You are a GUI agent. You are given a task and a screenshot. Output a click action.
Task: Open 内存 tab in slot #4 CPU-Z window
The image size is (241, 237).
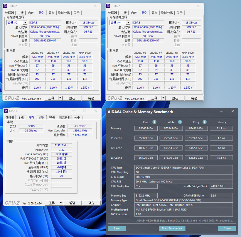point(134,13)
